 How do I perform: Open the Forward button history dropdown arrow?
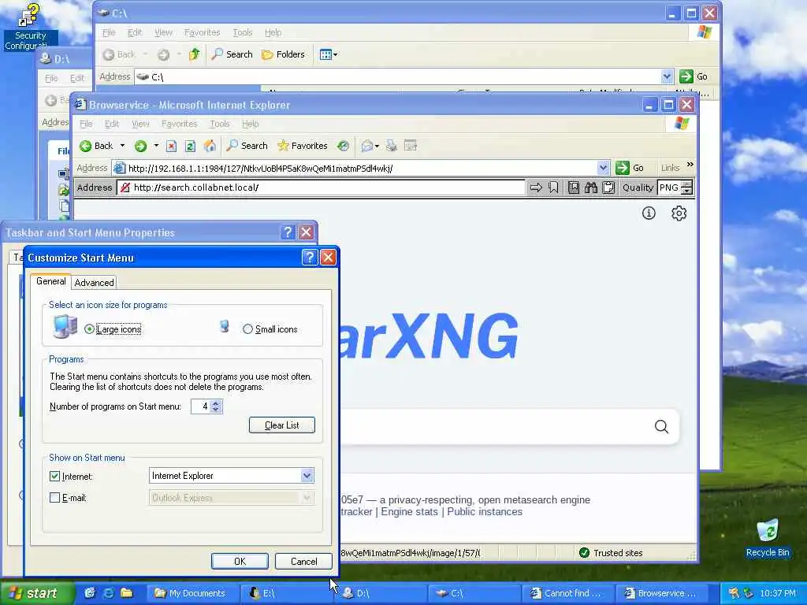click(x=156, y=146)
